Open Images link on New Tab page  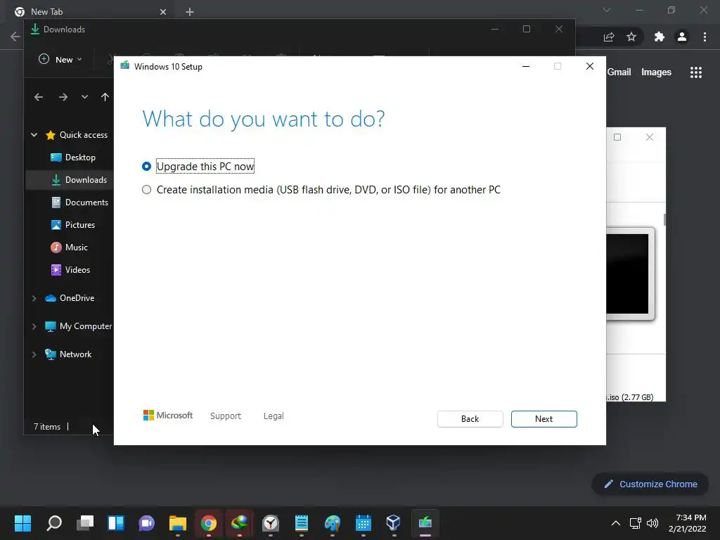(656, 72)
